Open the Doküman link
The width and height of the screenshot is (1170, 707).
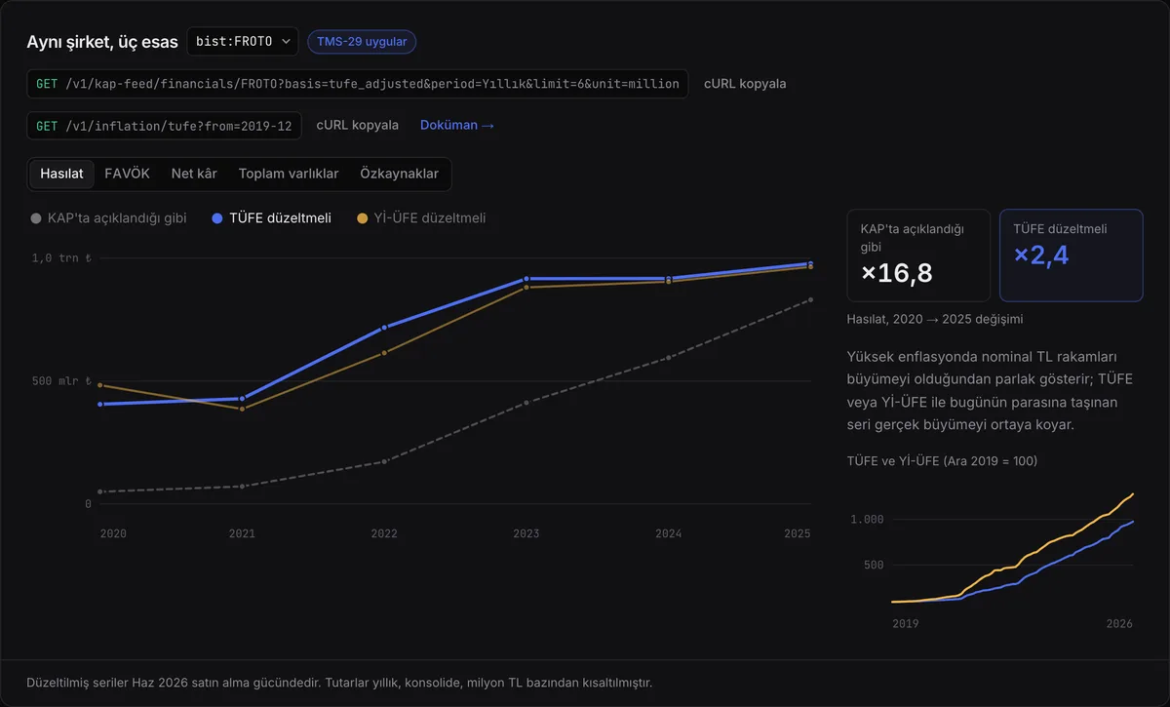point(457,125)
